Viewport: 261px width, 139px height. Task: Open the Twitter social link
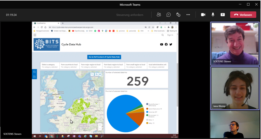click(x=171, y=44)
